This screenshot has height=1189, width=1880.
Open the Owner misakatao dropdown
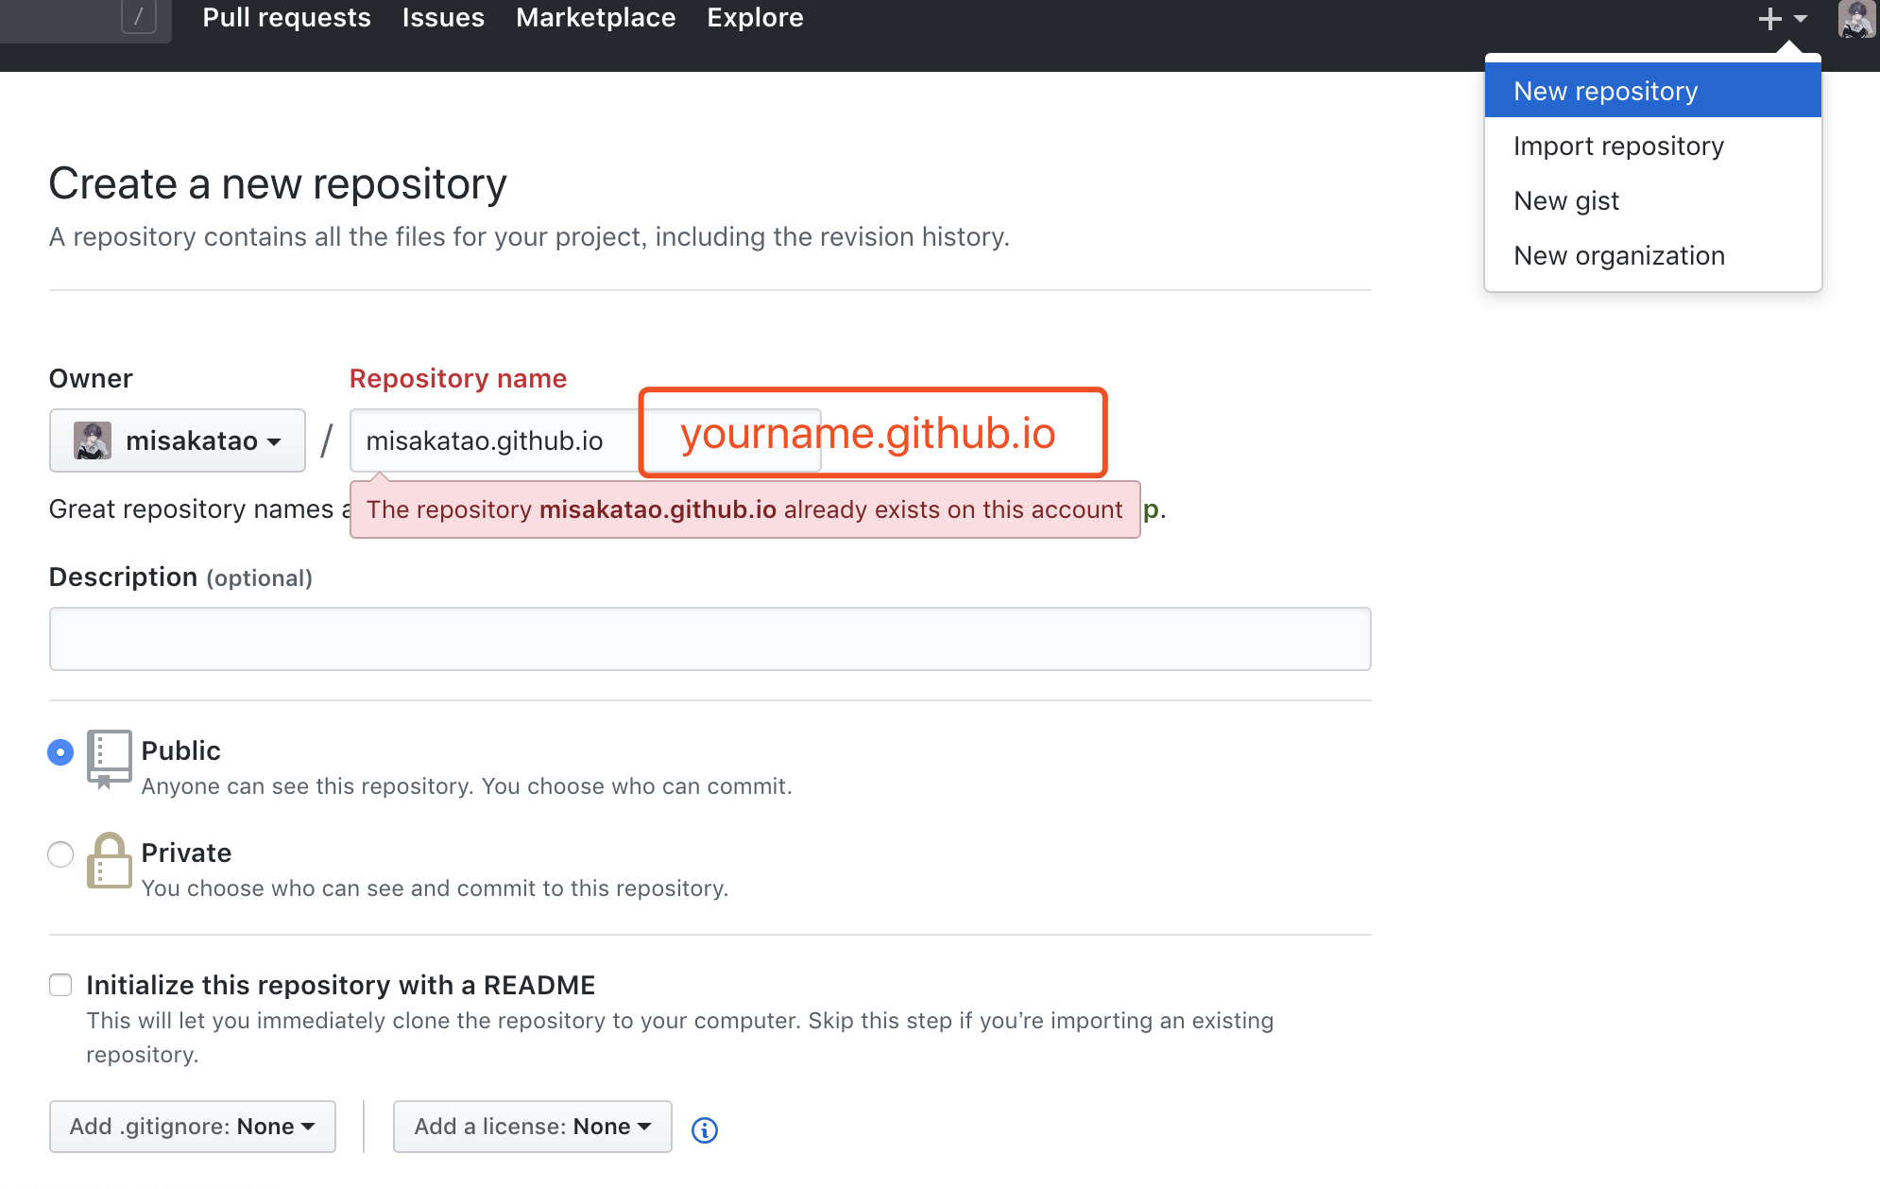click(x=178, y=440)
